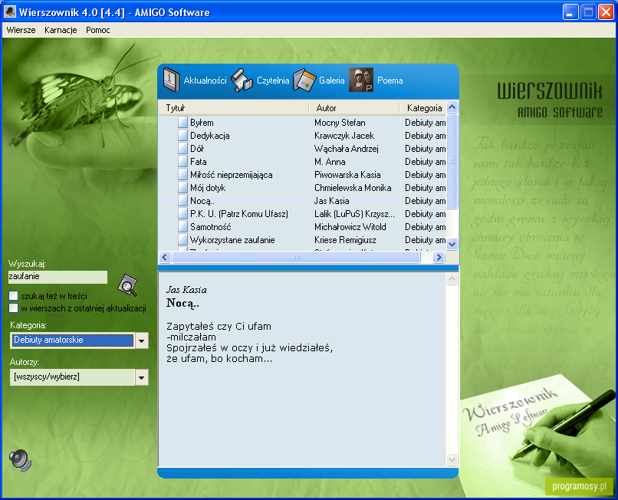
Task: Enable 'w wierszach z ostatniej aktualizacji' checkbox
Action: coord(13,308)
